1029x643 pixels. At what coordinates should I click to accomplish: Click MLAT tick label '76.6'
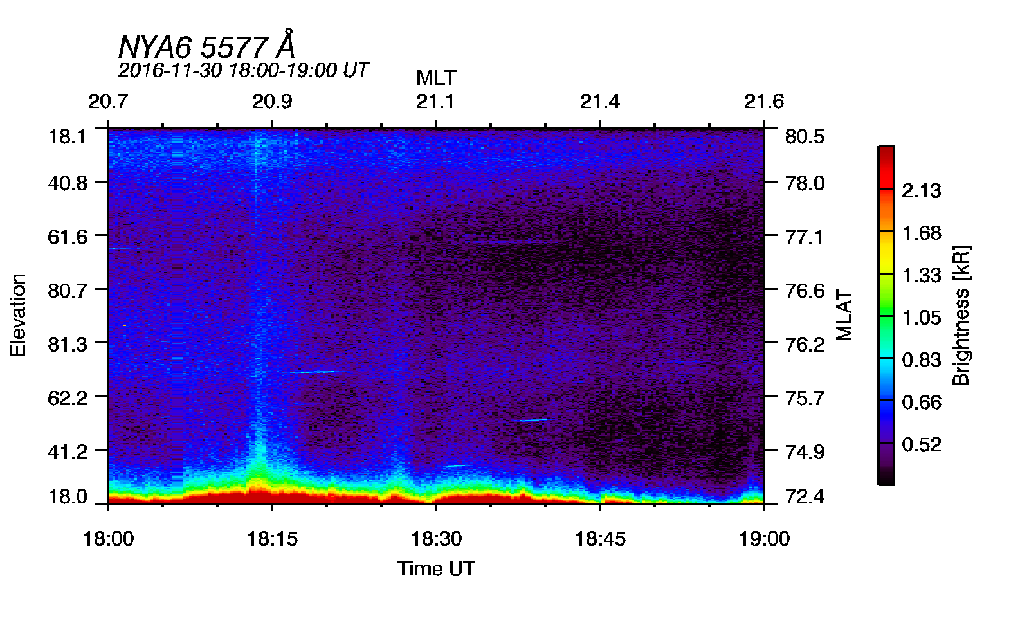(805, 291)
